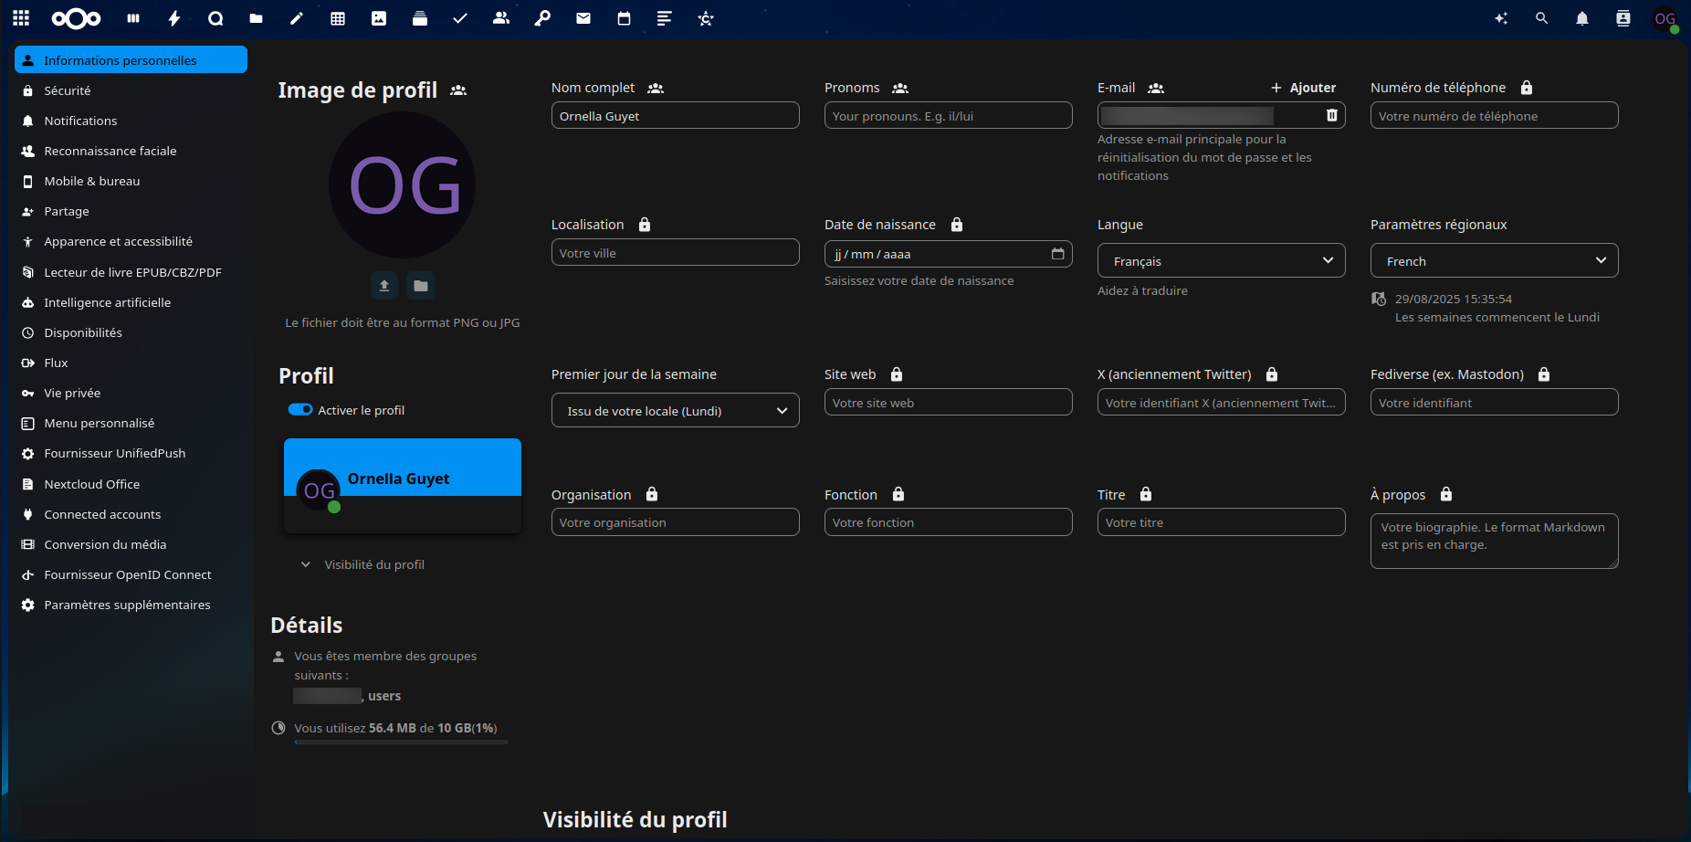Click the notifications bell icon

tap(1582, 18)
